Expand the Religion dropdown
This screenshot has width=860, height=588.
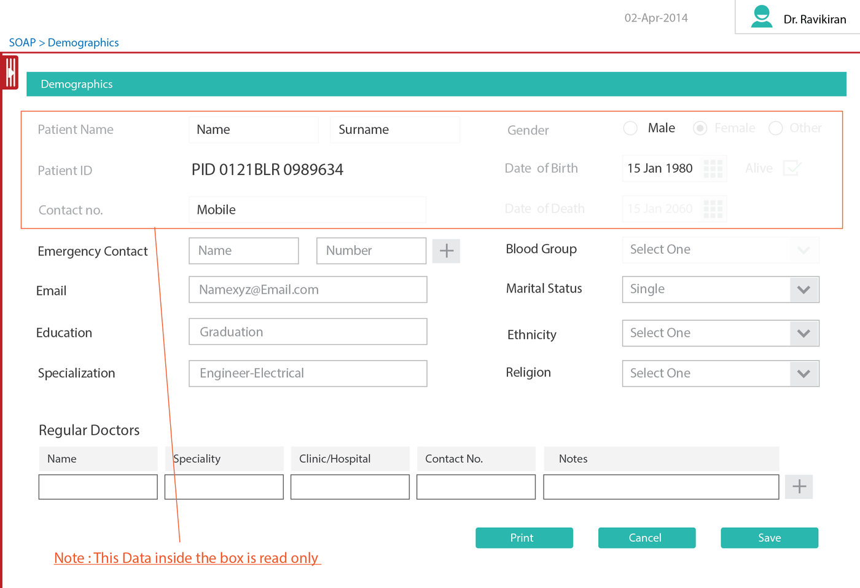click(803, 373)
